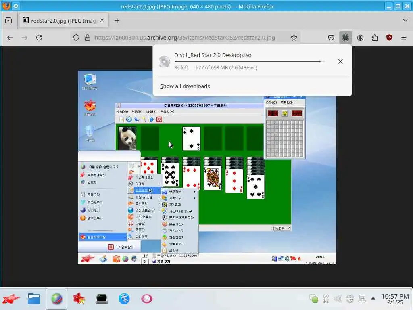Switch to the globe browser taskbar item
This screenshot has width=413, height=310.
(56, 299)
